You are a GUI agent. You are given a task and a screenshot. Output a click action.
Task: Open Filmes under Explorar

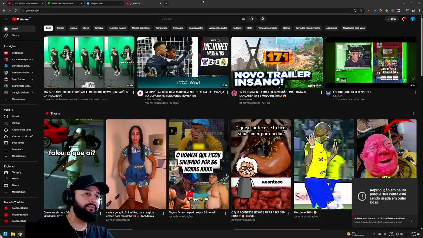tap(18, 185)
